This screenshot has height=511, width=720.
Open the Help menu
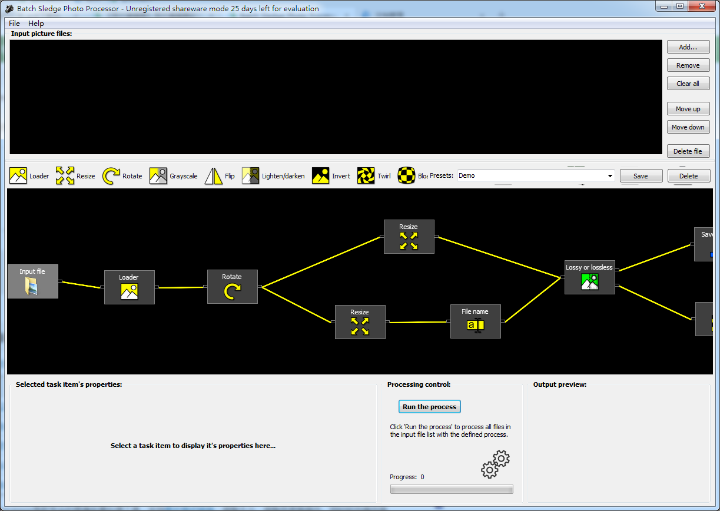click(x=36, y=23)
